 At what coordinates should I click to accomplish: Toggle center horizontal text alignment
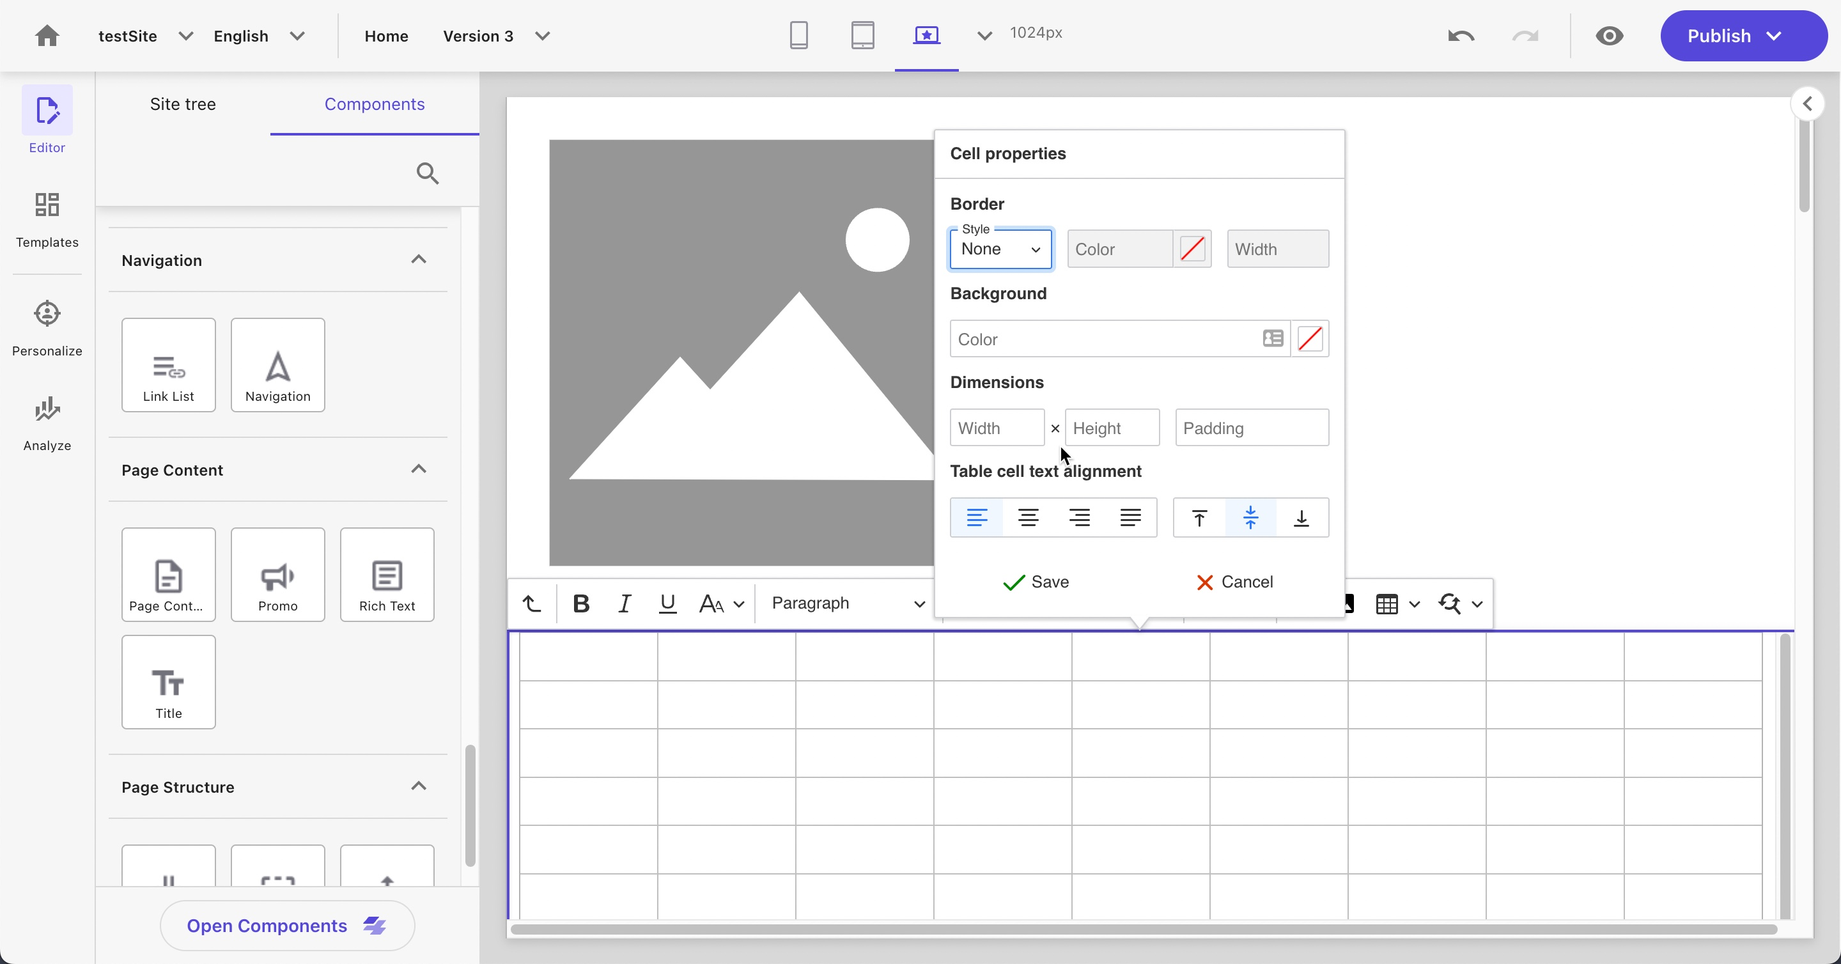click(x=1028, y=517)
